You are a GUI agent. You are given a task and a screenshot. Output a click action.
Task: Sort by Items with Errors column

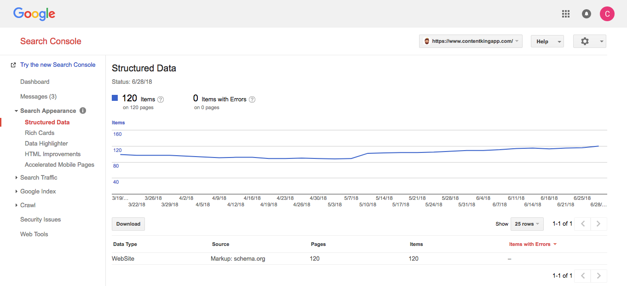pyautogui.click(x=533, y=244)
